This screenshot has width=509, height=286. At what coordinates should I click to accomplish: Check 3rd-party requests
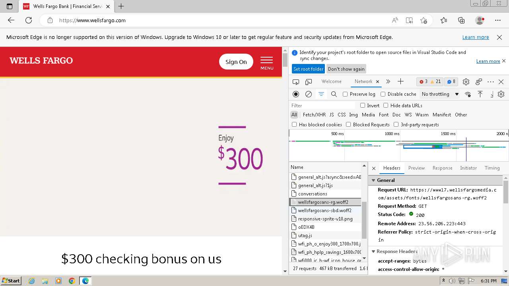[x=396, y=124]
